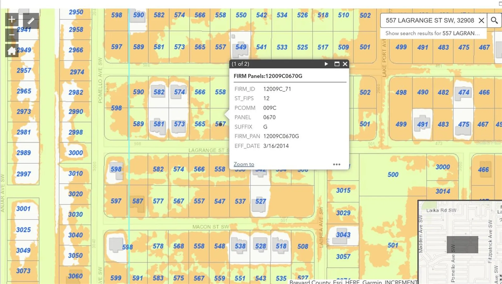Click FIRM_ID value 12009C_71
Image resolution: width=502 pixels, height=284 pixels.
(277, 89)
